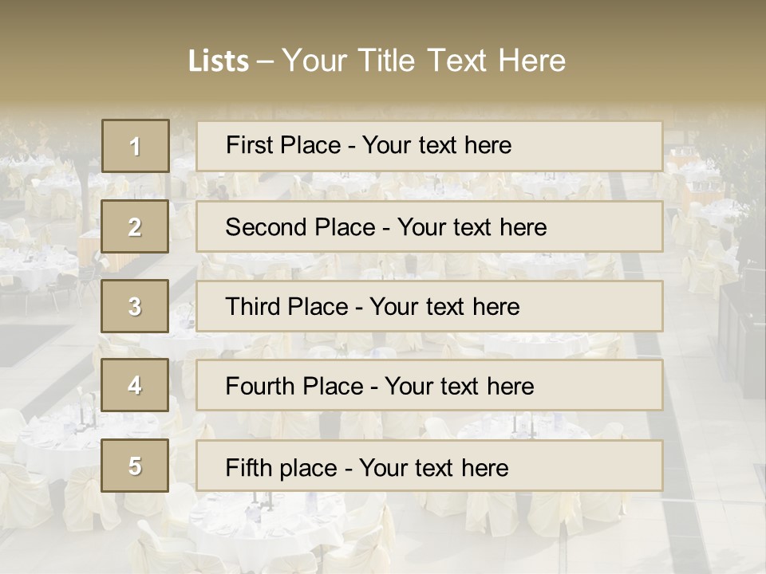Click the bold word "Lists" in the title
Screen dimensions: 766x574
(219, 61)
